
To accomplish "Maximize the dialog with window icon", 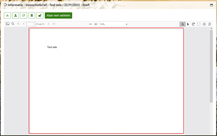I will tap(212, 5).
